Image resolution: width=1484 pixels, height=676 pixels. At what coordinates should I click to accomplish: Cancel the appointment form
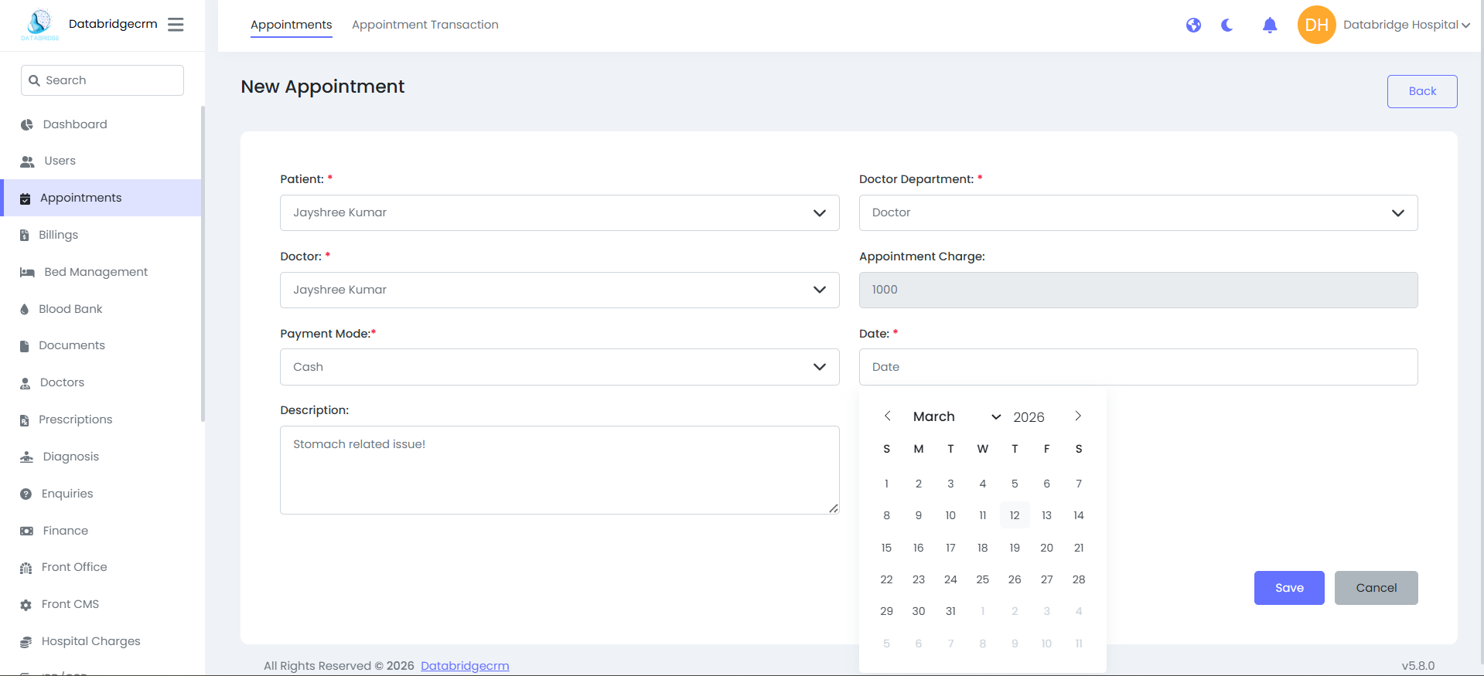pyautogui.click(x=1376, y=588)
